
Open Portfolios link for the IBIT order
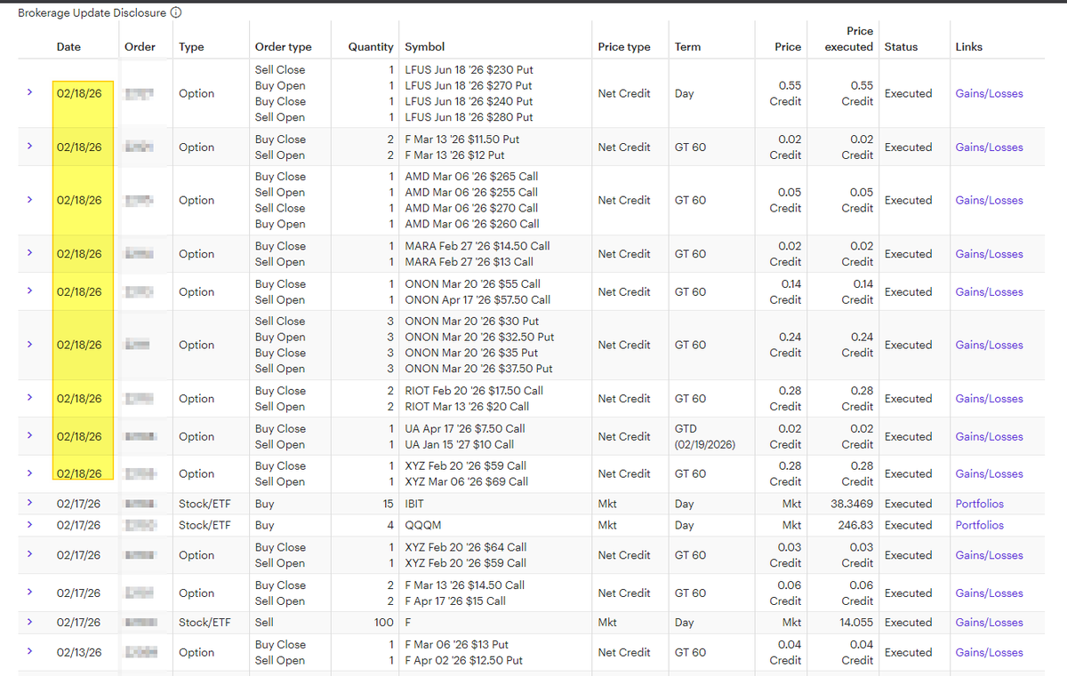click(x=979, y=504)
